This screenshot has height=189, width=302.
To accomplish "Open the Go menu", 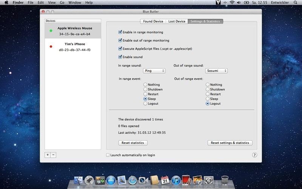I will (x=62, y=3).
